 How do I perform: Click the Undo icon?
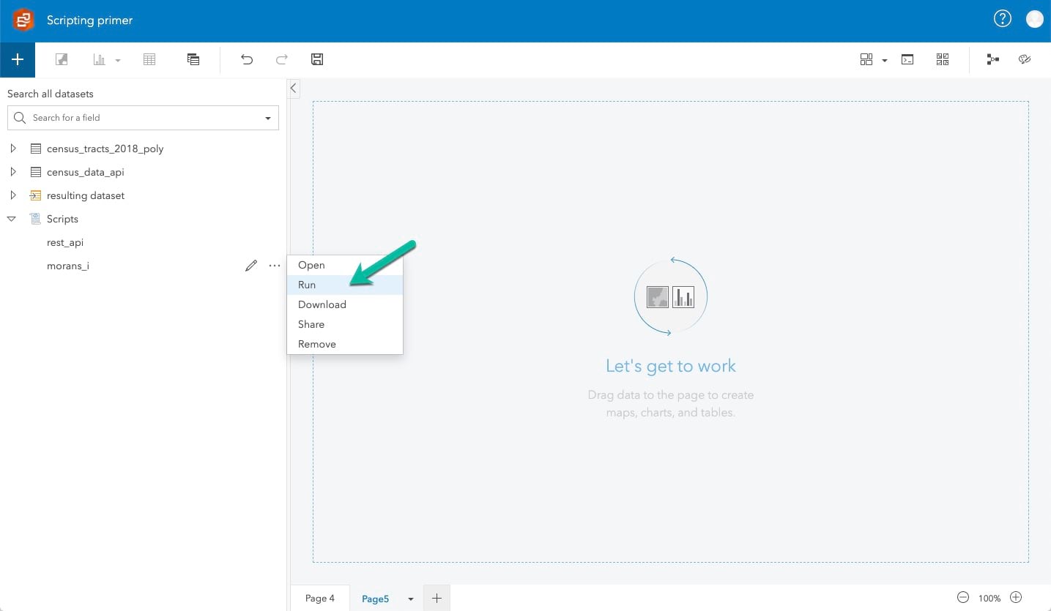click(247, 59)
